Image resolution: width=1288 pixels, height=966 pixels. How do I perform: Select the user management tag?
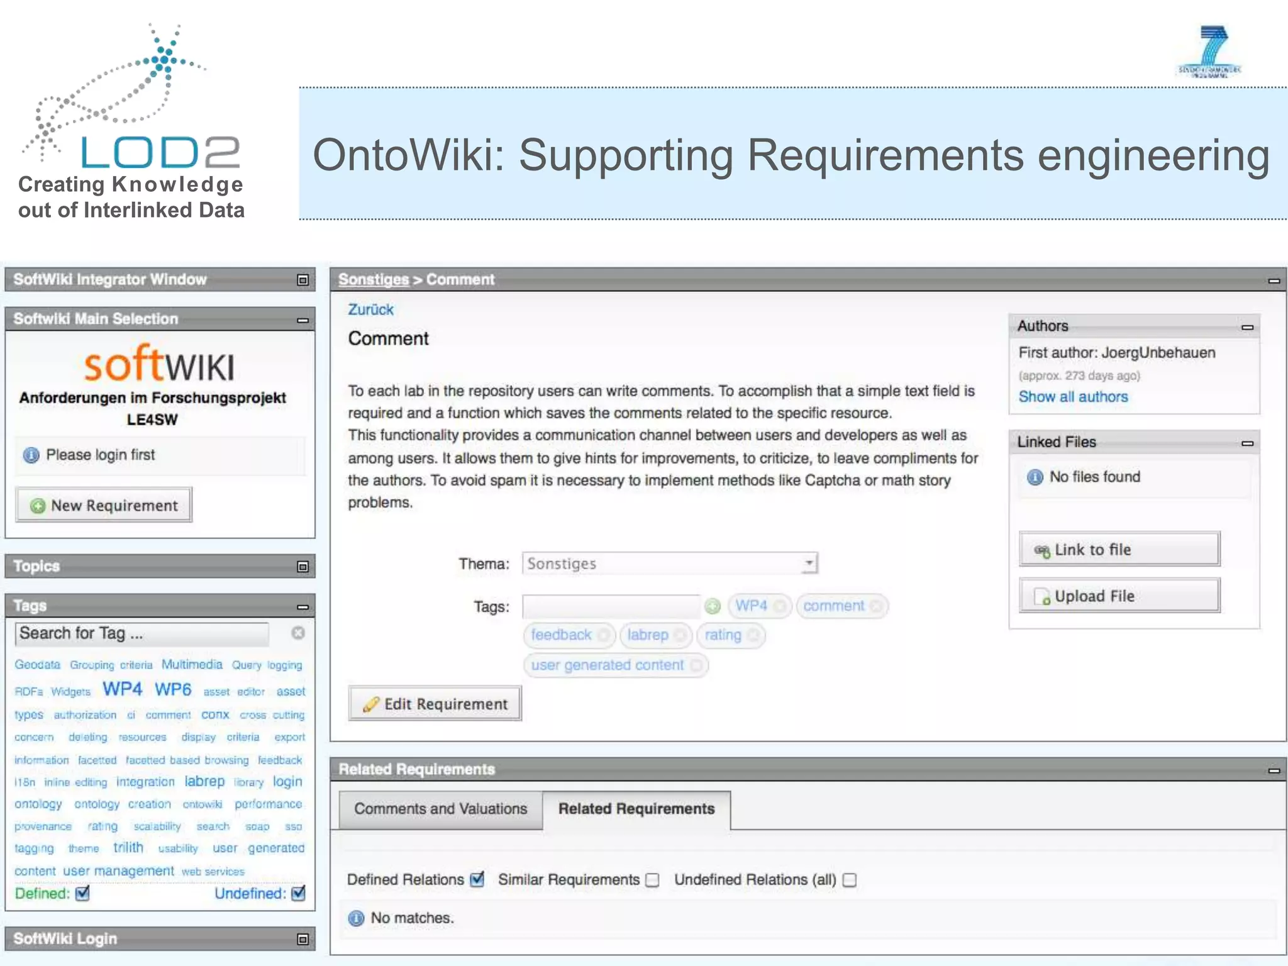(118, 871)
